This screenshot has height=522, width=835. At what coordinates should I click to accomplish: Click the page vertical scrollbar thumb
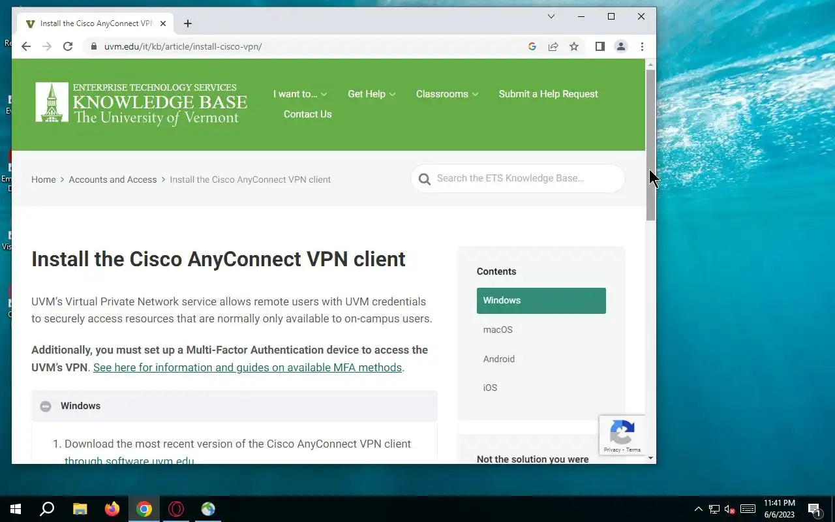(x=650, y=144)
